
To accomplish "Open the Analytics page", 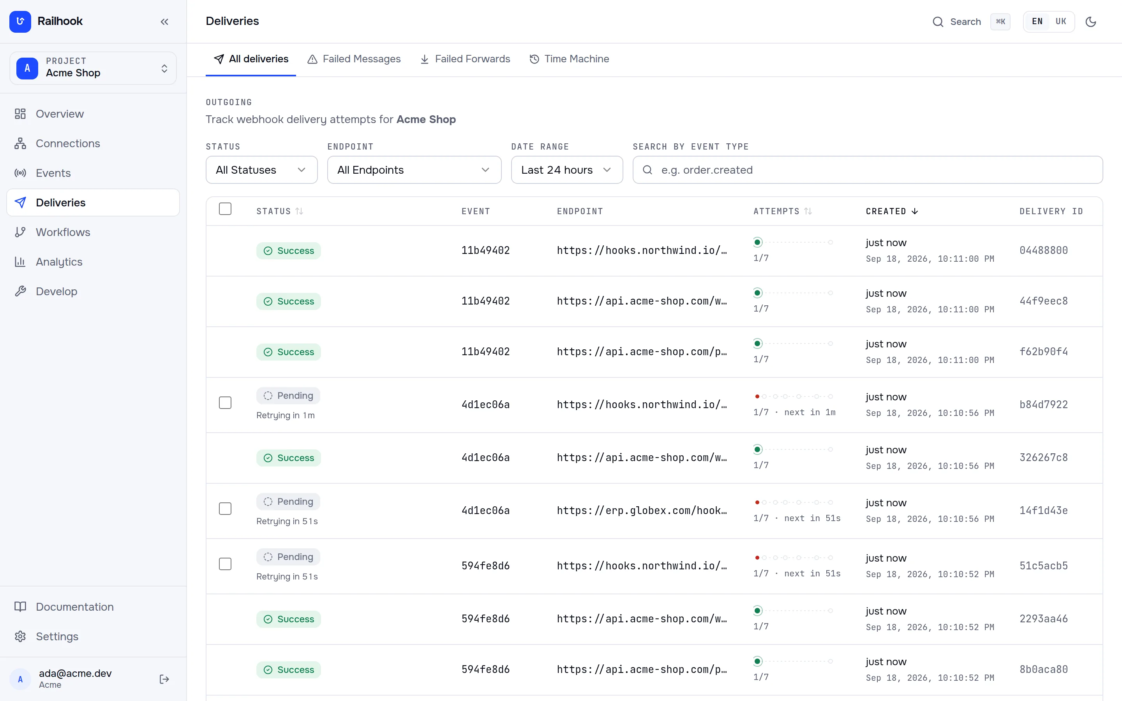I will point(93,261).
